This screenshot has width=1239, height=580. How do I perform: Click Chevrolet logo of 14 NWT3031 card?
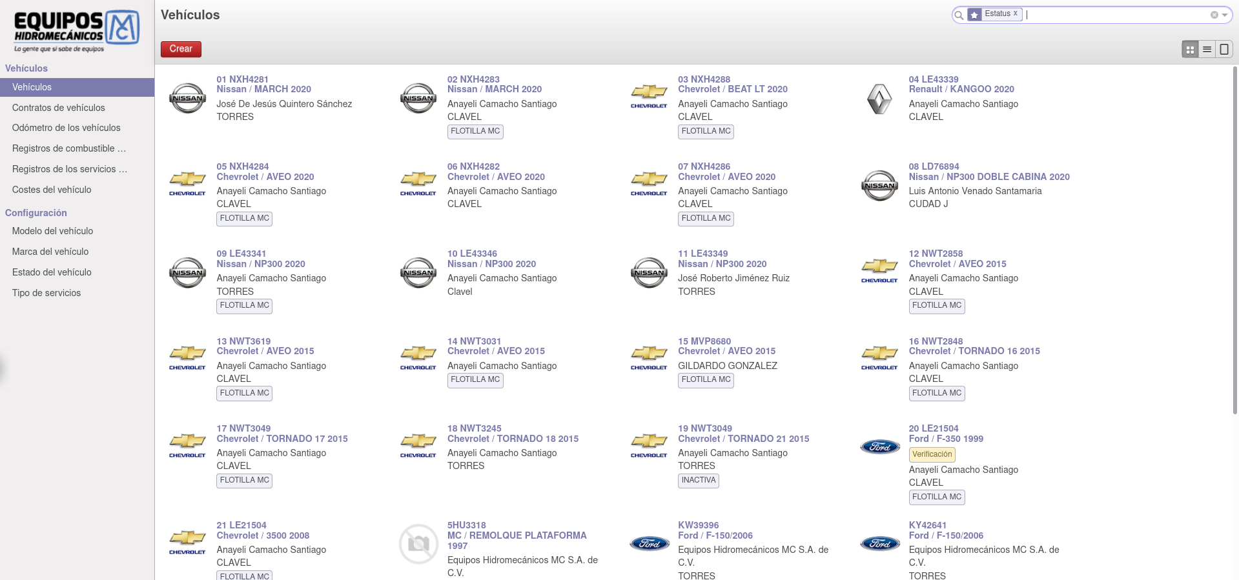pos(418,358)
